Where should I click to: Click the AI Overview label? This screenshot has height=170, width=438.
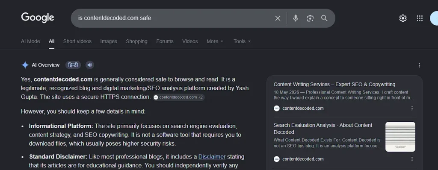(x=45, y=65)
